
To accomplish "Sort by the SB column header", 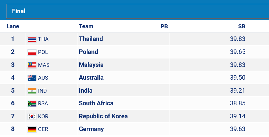I will (x=242, y=26).
